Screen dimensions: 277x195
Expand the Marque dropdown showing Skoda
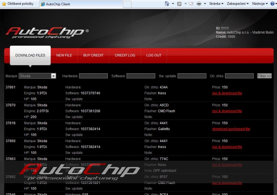[37, 76]
